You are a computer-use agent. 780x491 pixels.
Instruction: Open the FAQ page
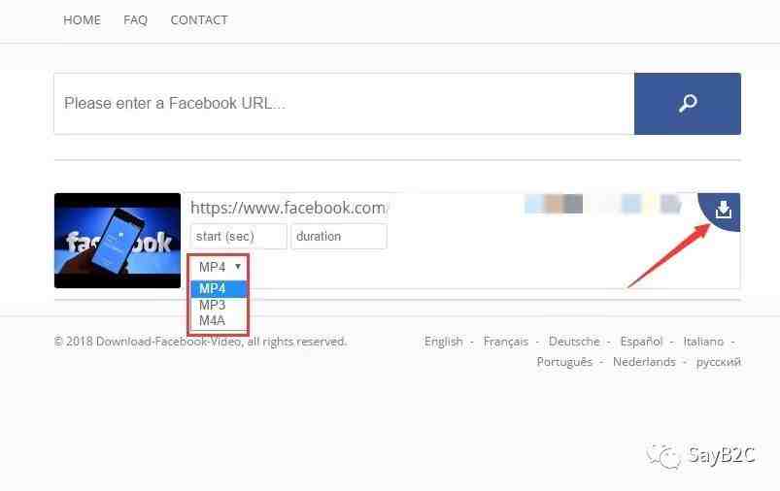click(135, 19)
